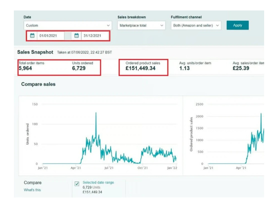Select the Ordered product sales metric
The height and width of the screenshot is (208, 278).
coord(143,66)
